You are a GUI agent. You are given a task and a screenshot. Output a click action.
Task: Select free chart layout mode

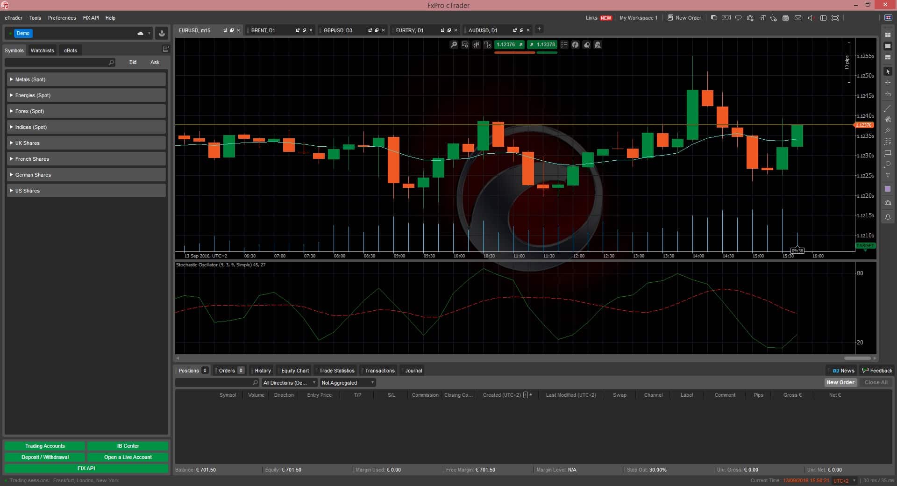pos(888,57)
